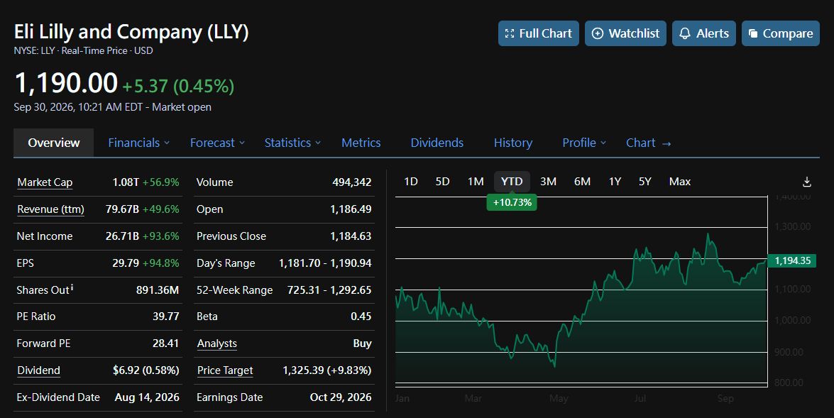This screenshot has width=834, height=418.
Task: Click the Day's Range value
Action: [x=325, y=263]
